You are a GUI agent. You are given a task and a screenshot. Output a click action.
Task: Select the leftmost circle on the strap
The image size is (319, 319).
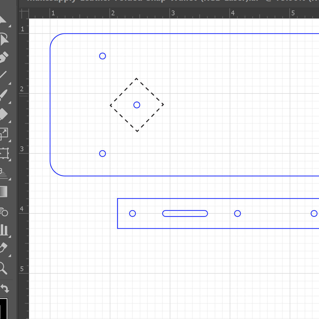(132, 213)
